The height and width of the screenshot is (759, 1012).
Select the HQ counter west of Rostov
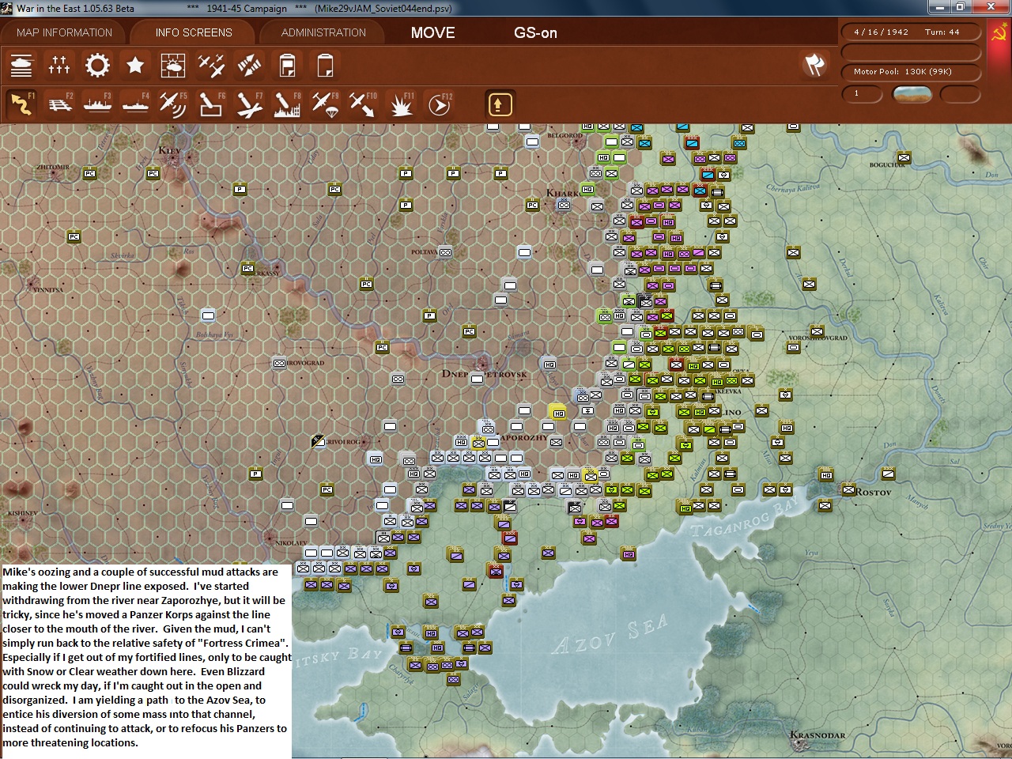[825, 475]
